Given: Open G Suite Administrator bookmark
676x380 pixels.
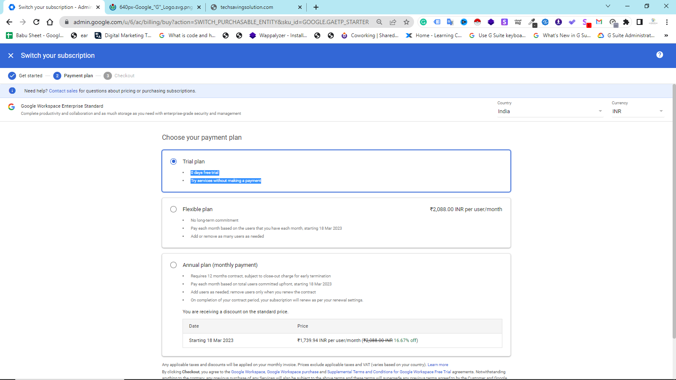Looking at the screenshot, I should pyautogui.click(x=626, y=35).
